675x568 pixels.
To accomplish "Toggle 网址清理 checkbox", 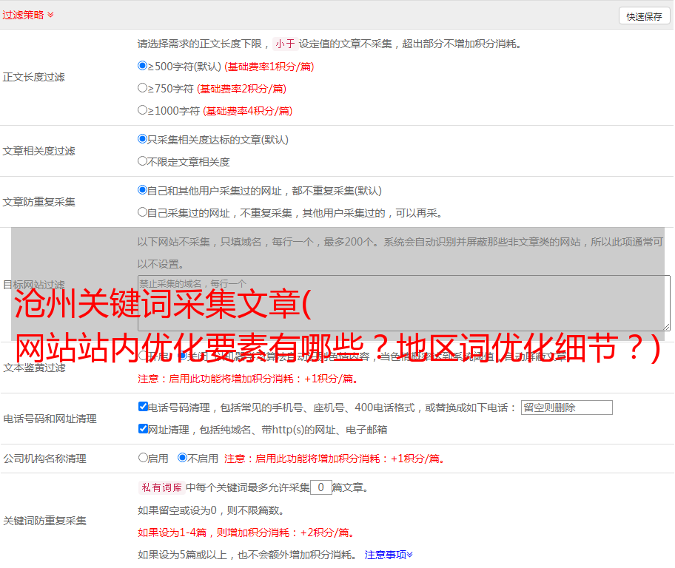I will (x=143, y=429).
